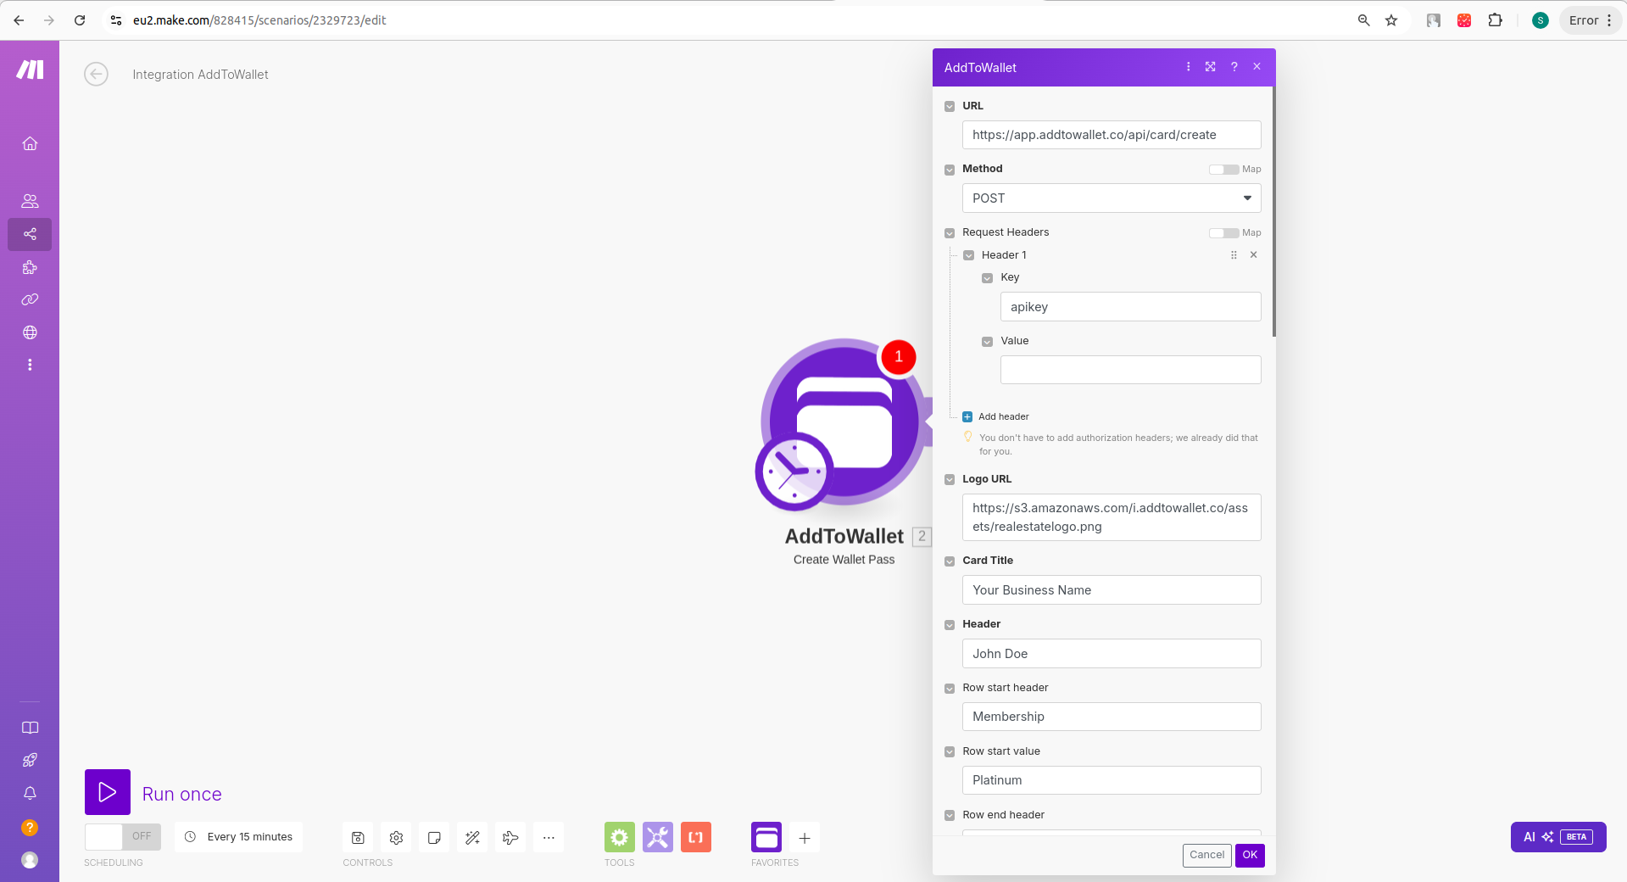Open the POST method dropdown
1627x882 pixels.
click(x=1112, y=198)
